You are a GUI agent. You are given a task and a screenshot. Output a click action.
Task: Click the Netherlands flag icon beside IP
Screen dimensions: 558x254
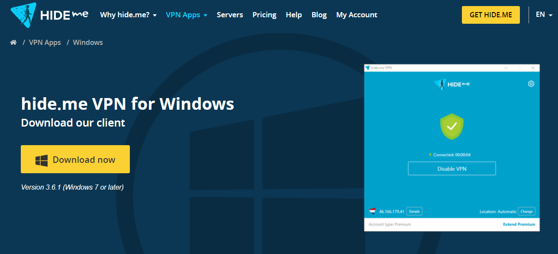(372, 211)
